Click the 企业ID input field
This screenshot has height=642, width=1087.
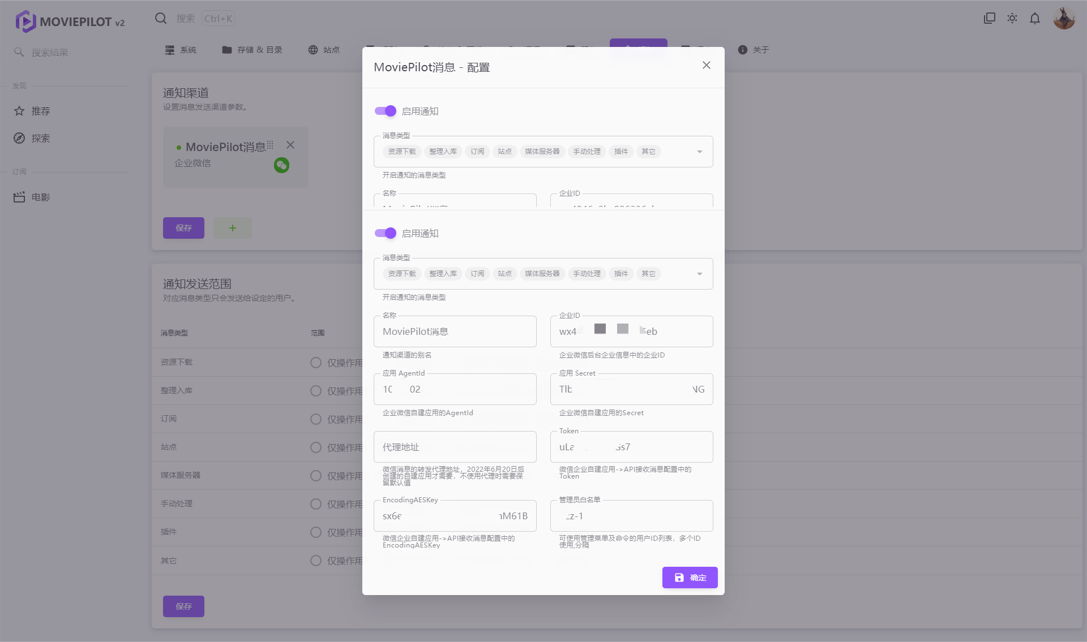coord(631,331)
